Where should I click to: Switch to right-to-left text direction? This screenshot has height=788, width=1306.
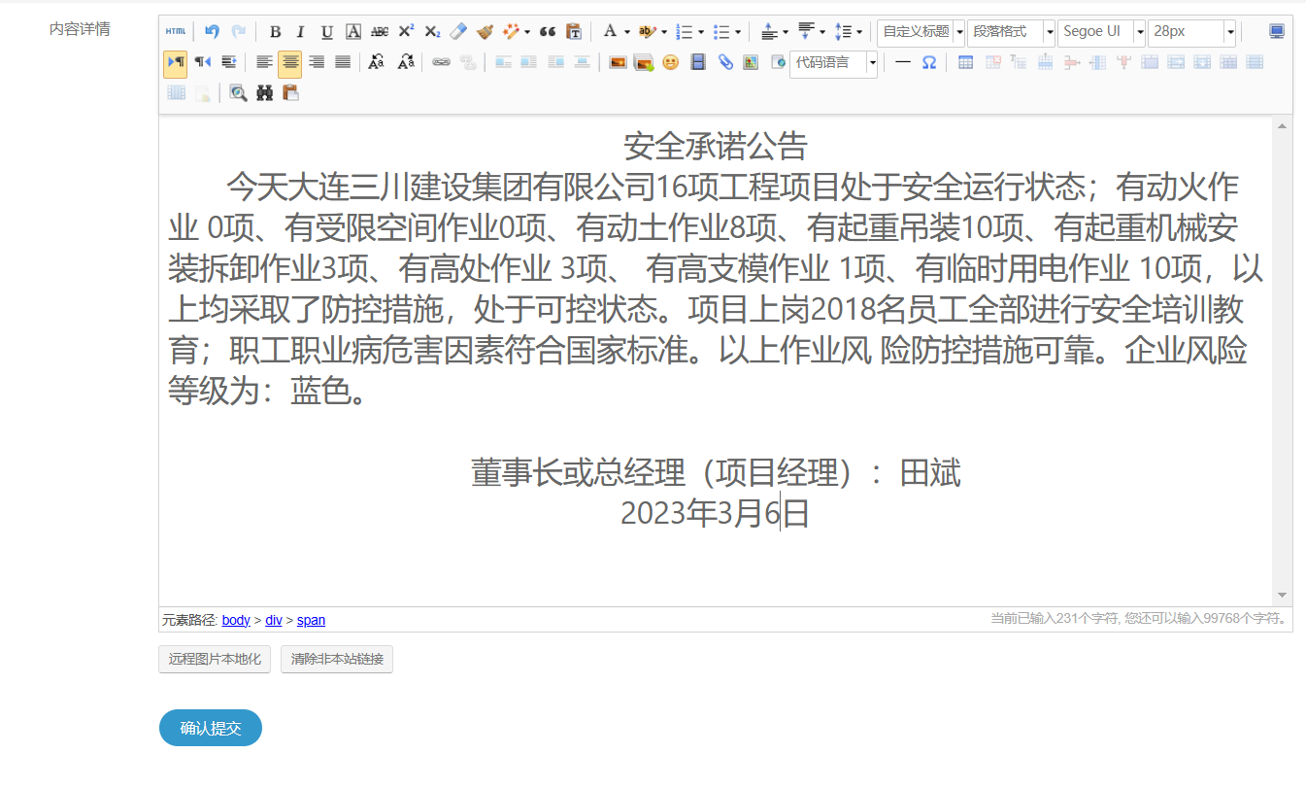tap(202, 62)
